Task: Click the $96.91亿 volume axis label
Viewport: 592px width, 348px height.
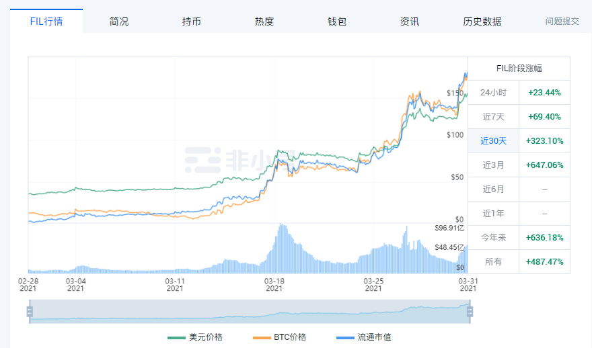Action: (x=449, y=228)
